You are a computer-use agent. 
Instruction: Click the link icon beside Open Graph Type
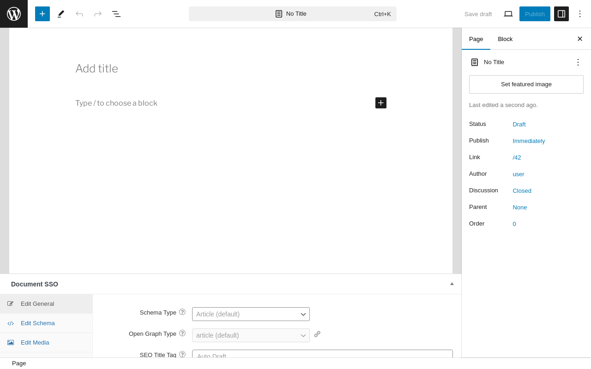pyautogui.click(x=317, y=334)
